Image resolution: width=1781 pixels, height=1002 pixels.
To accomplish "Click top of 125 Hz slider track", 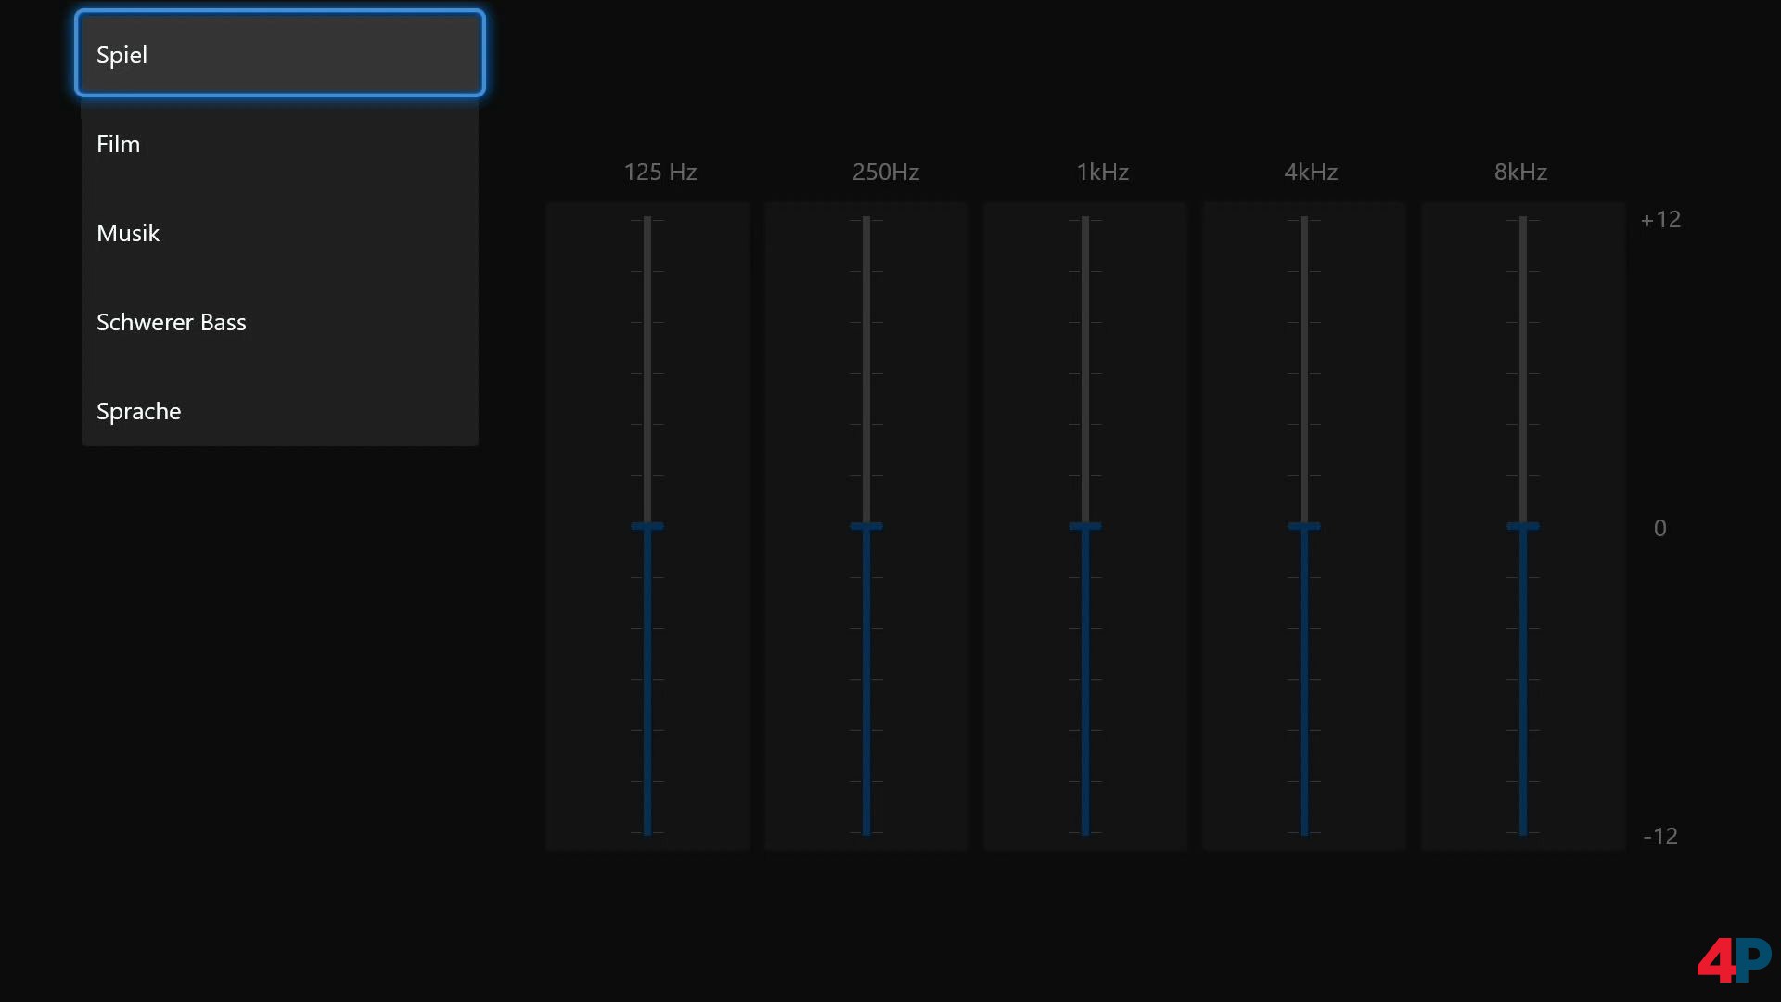I will [x=647, y=221].
